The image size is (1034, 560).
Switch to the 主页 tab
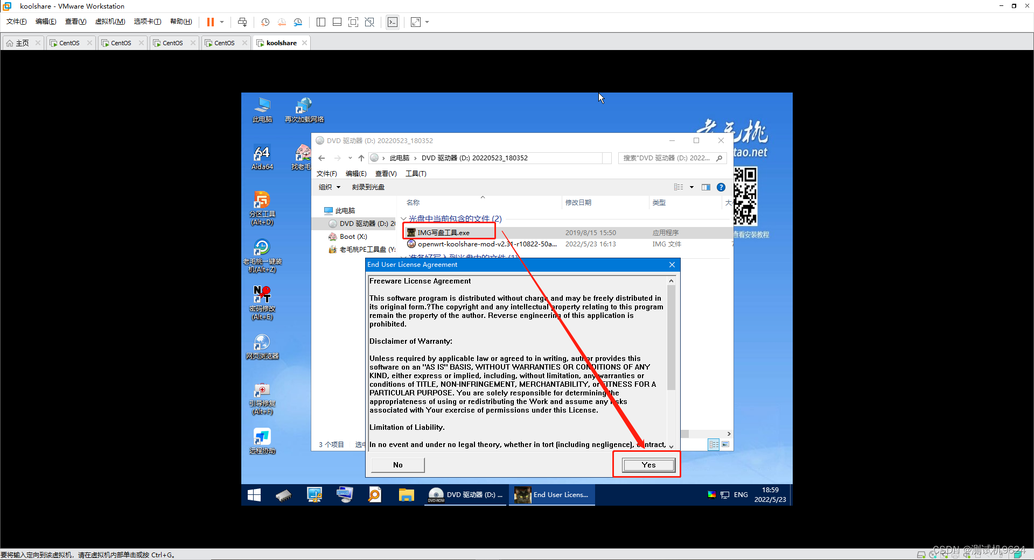tap(22, 43)
